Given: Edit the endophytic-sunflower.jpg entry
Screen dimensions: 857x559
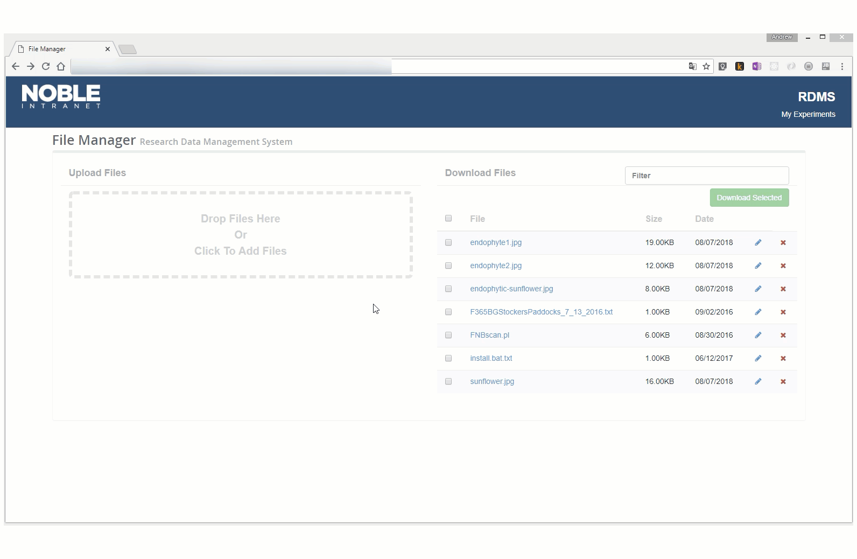Looking at the screenshot, I should [x=758, y=289].
